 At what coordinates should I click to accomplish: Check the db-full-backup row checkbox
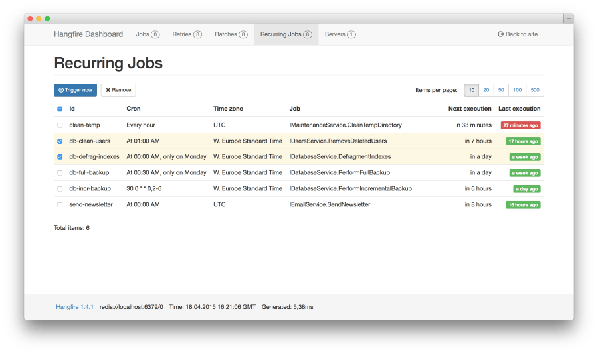60,173
